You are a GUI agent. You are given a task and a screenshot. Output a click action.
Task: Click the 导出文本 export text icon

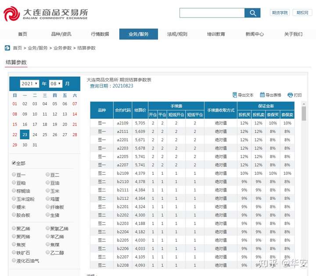234,95
